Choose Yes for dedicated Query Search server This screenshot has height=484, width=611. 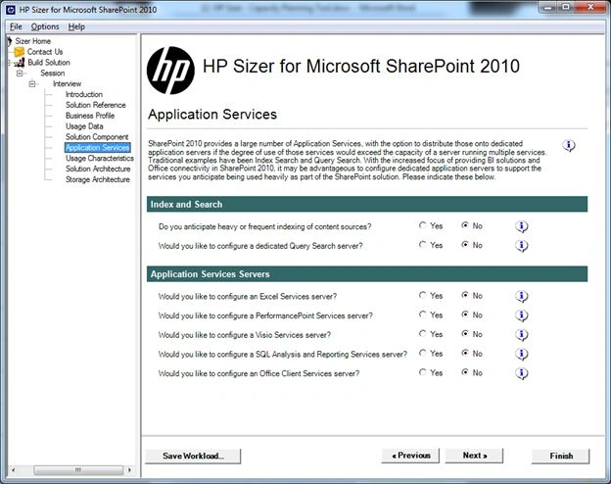click(x=422, y=245)
